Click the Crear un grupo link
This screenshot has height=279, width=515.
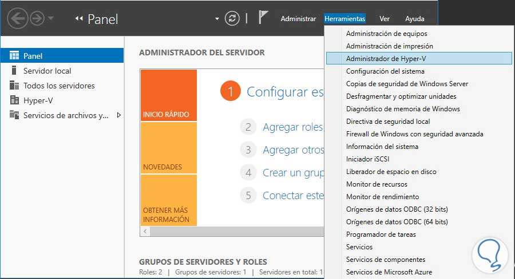pos(294,172)
